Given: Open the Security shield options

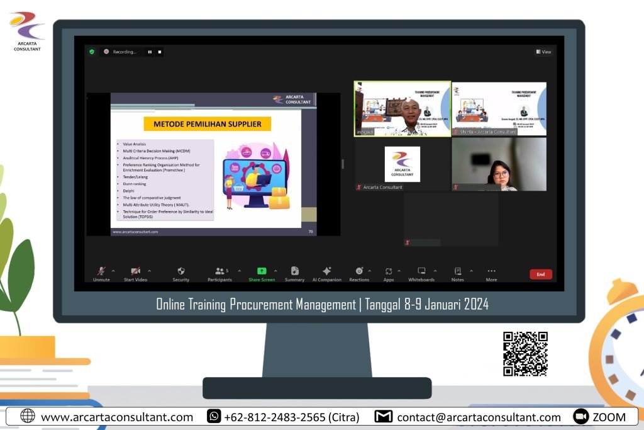Looking at the screenshot, I should pos(181,271).
